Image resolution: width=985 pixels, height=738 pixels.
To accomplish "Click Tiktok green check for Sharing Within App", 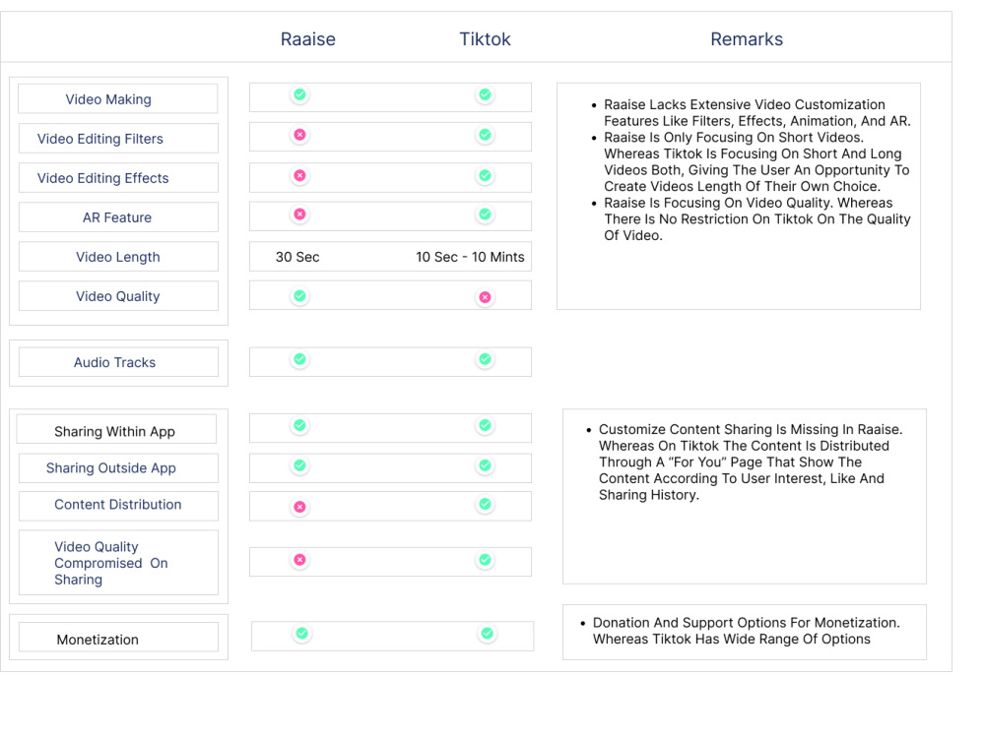I will coord(485,425).
